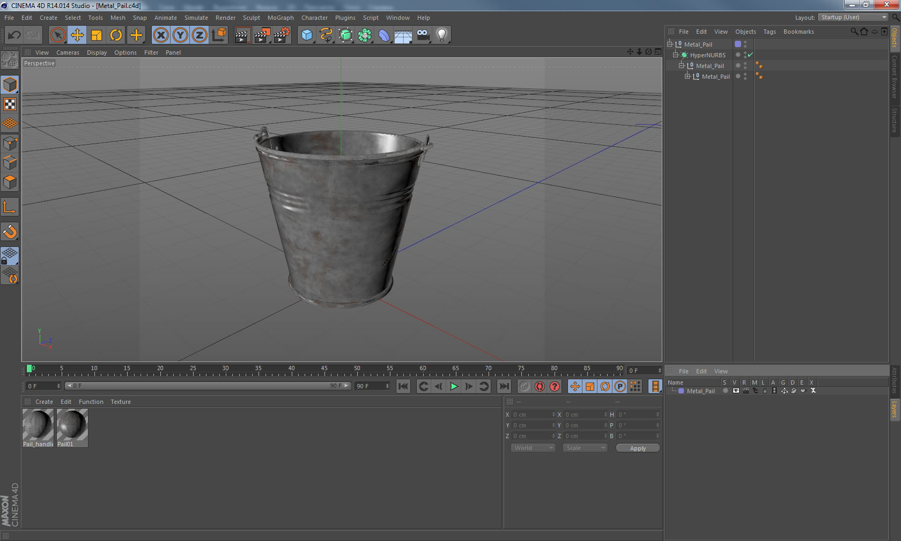Click the end frame 90 F field
Viewport: 901px width, 541px height.
point(372,386)
